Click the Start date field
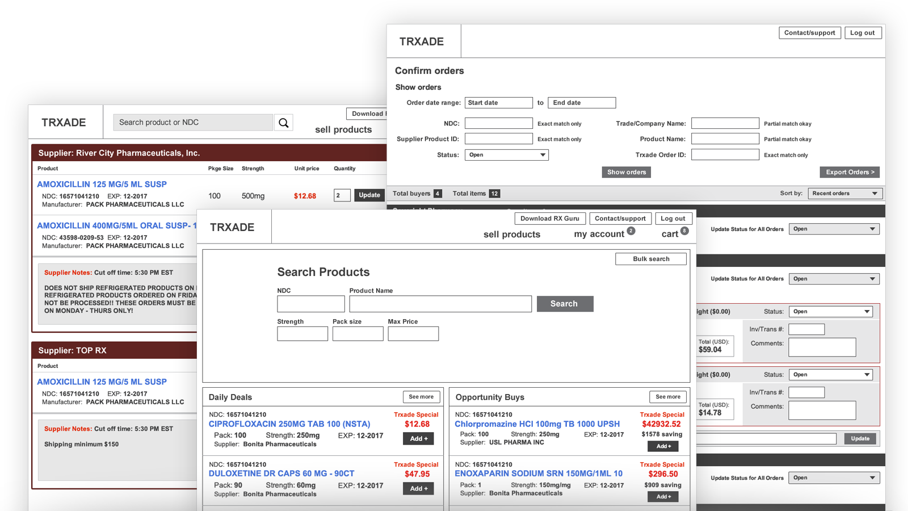 (x=499, y=103)
